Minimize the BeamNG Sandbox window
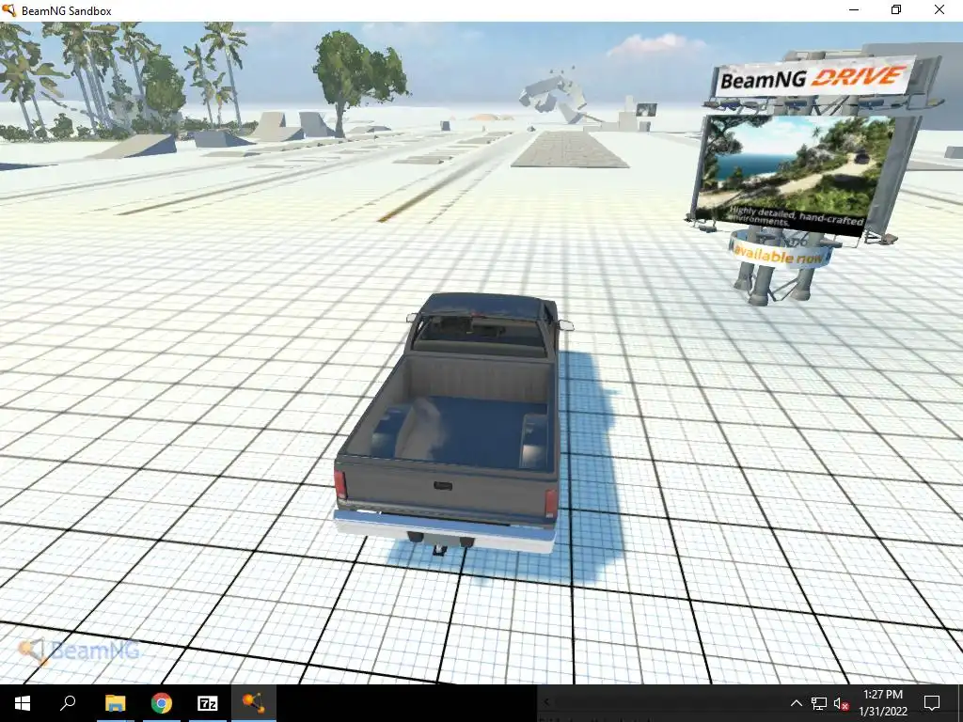This screenshot has width=963, height=722. pyautogui.click(x=854, y=10)
